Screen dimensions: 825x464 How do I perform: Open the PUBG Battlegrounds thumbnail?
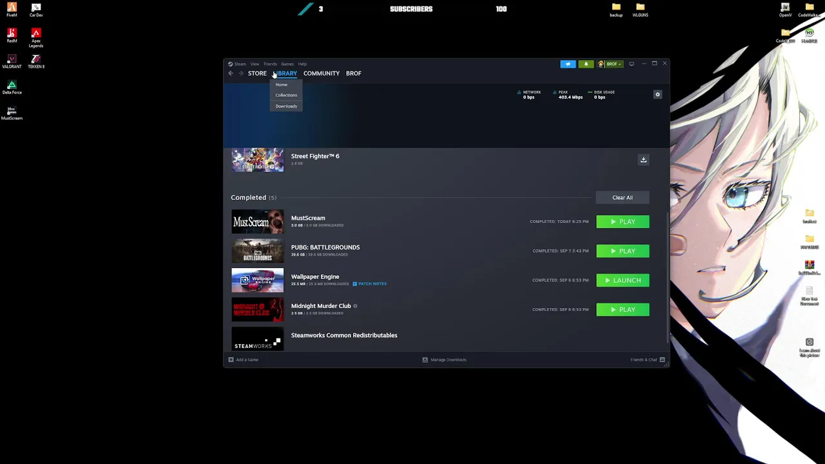pos(257,251)
